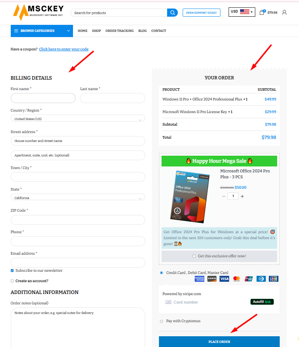
Task: Go to the Home menu item
Action: click(83, 31)
